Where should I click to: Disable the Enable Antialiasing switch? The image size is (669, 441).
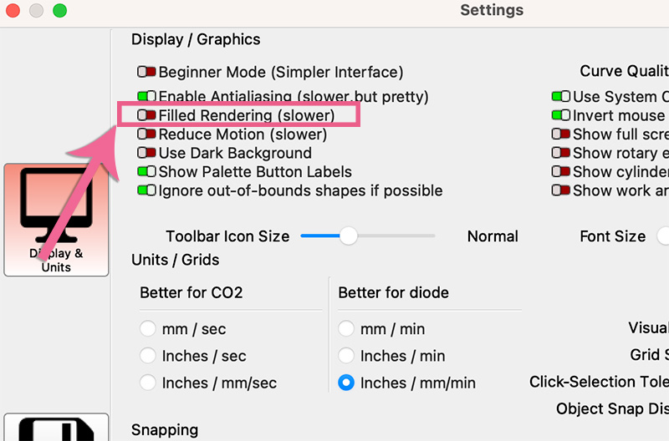pyautogui.click(x=147, y=97)
